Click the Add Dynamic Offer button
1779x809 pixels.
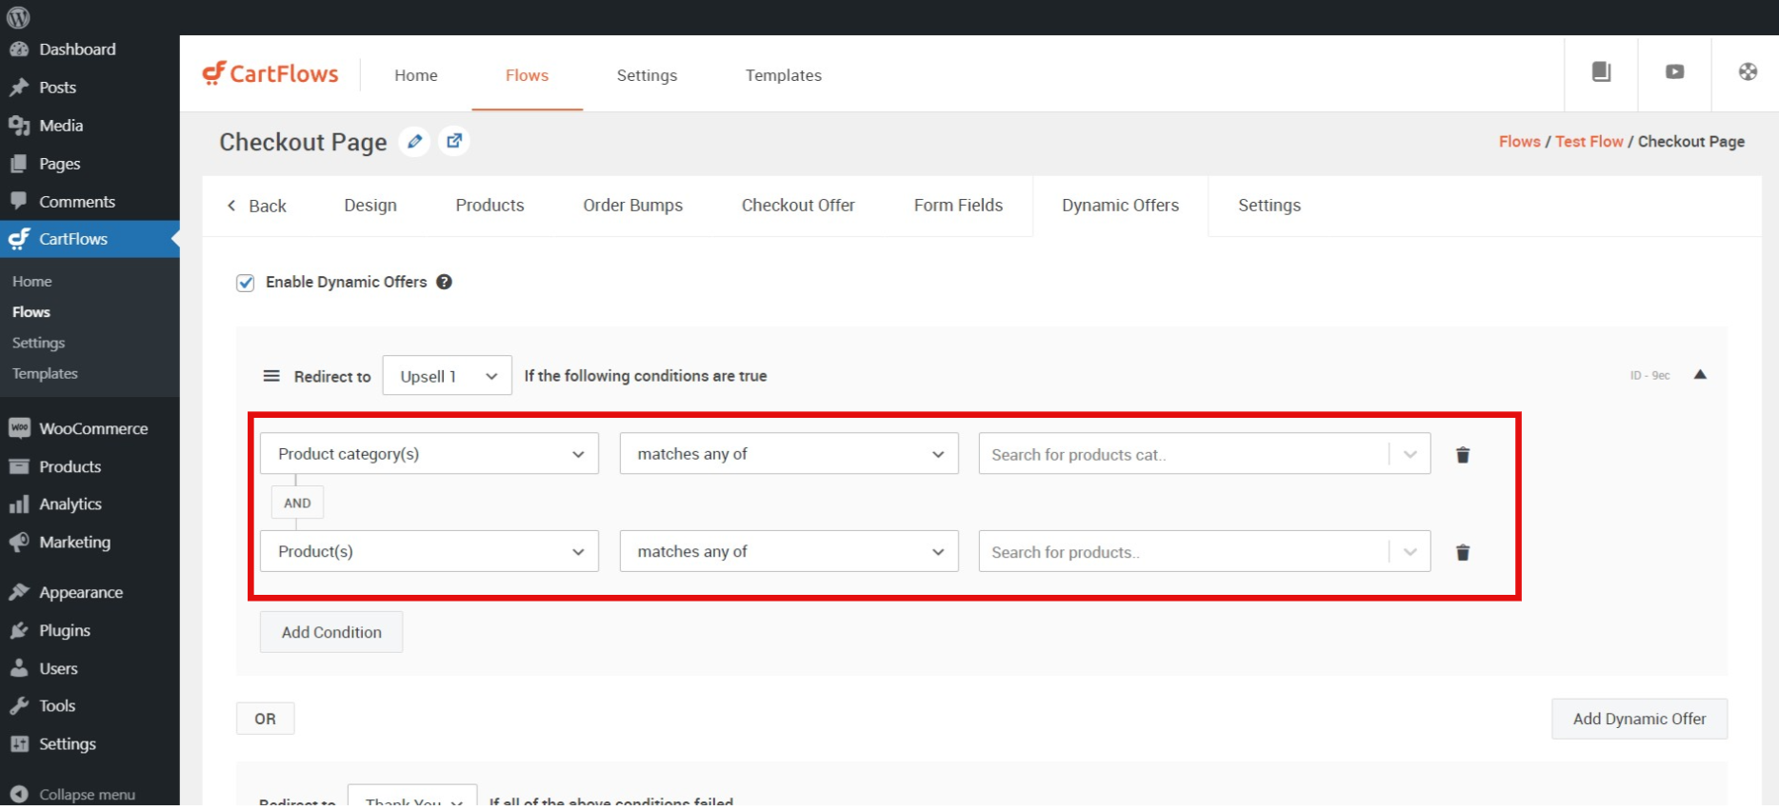(1638, 719)
